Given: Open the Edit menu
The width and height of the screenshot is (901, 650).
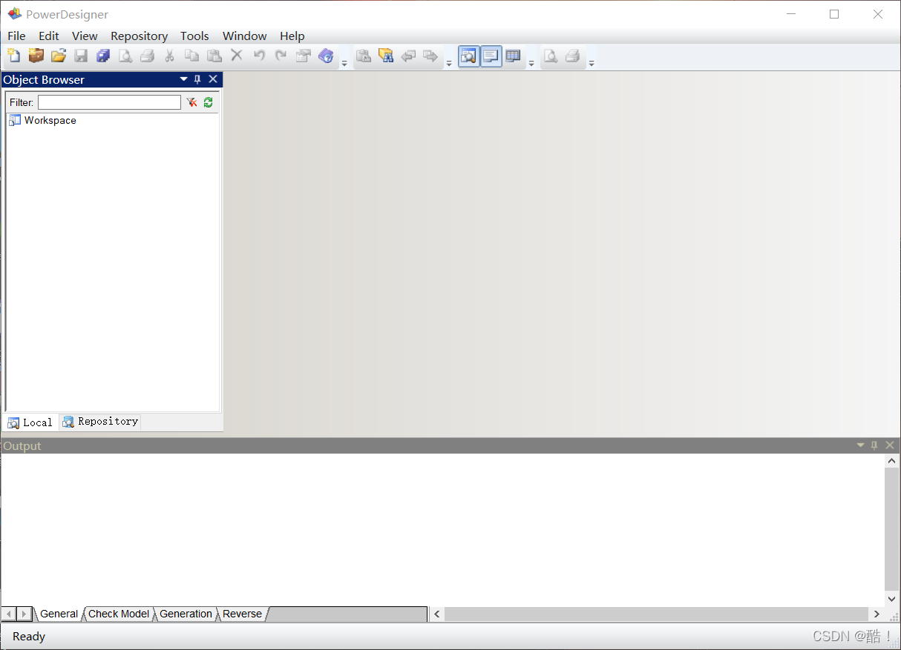Looking at the screenshot, I should point(49,36).
